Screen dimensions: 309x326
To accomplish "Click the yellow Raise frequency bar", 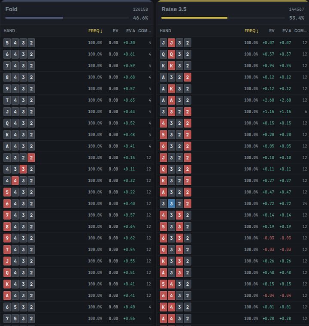I will pos(194,18).
